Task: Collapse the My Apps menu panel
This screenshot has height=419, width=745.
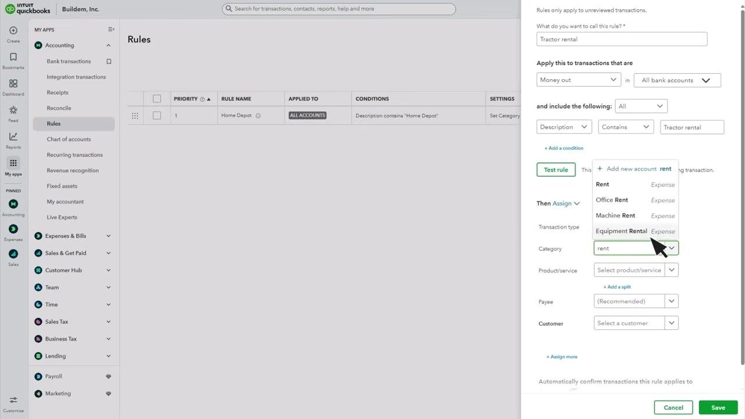Action: point(111,29)
